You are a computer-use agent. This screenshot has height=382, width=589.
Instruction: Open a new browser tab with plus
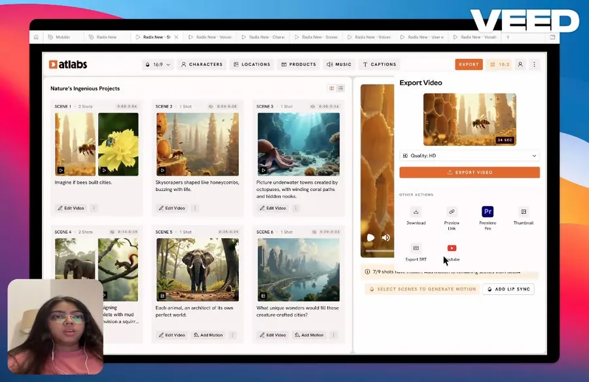pyautogui.click(x=508, y=37)
